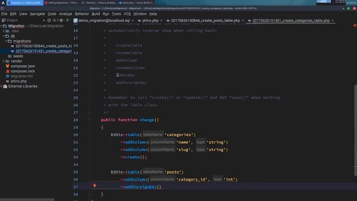357x201 pixels.
Task: Collapse the Migration project root
Action: [x=1, y=26]
